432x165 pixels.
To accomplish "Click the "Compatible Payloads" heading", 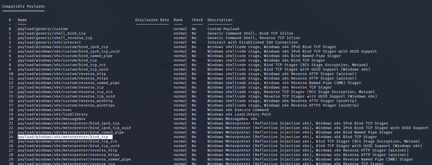I will click(23, 6).
